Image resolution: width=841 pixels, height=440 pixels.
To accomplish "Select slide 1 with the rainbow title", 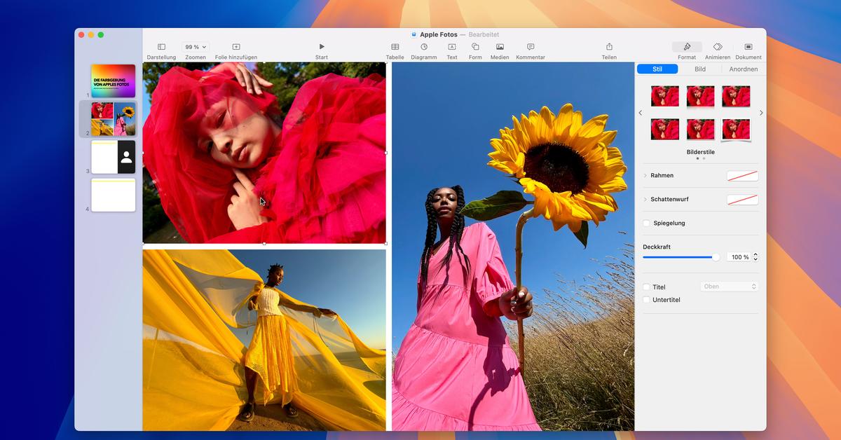I will coord(113,81).
